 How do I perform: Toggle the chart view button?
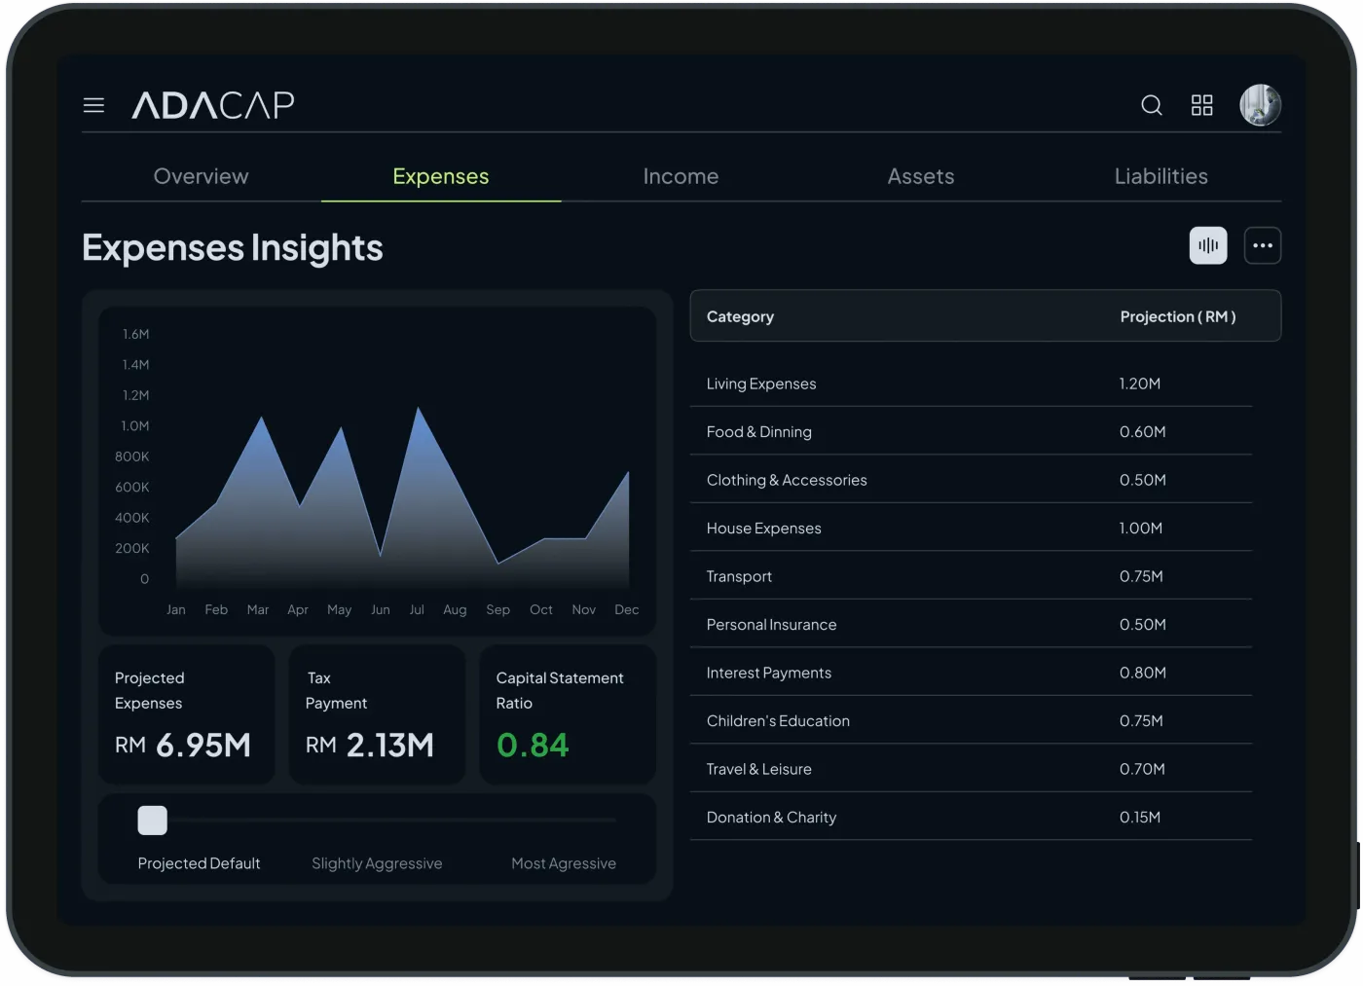pyautogui.click(x=1208, y=245)
